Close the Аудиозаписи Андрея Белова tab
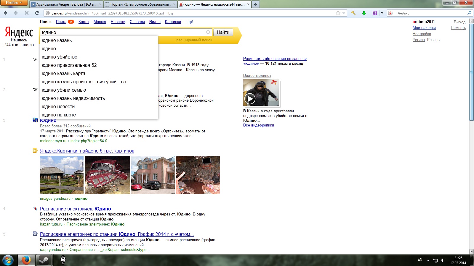This screenshot has height=266, width=474. (100, 4)
